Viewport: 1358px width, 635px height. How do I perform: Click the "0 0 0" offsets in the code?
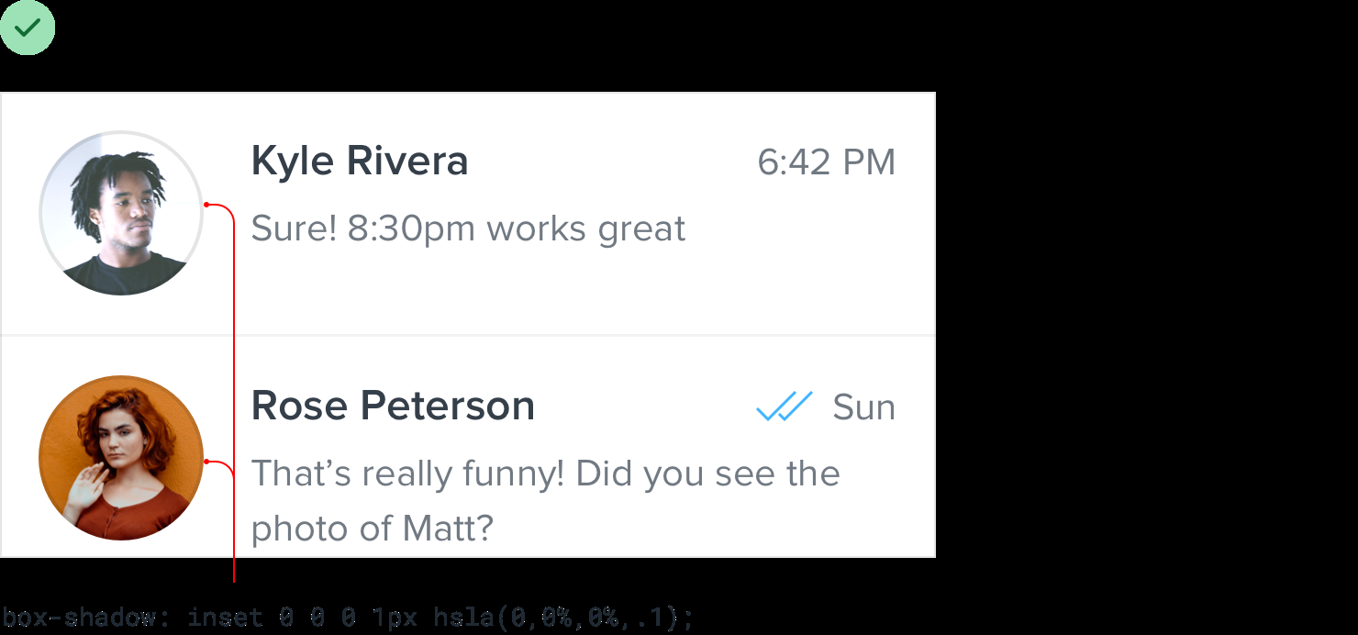click(317, 618)
